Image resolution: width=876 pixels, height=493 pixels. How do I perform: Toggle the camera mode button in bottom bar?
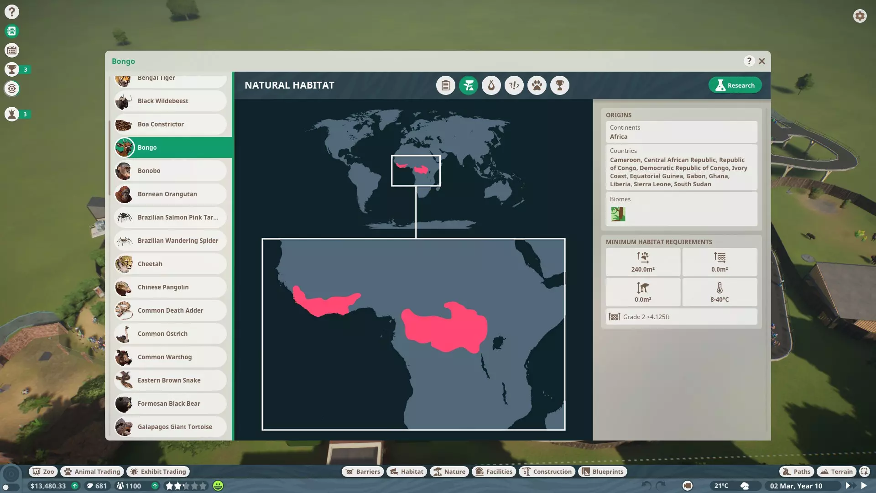click(687, 486)
